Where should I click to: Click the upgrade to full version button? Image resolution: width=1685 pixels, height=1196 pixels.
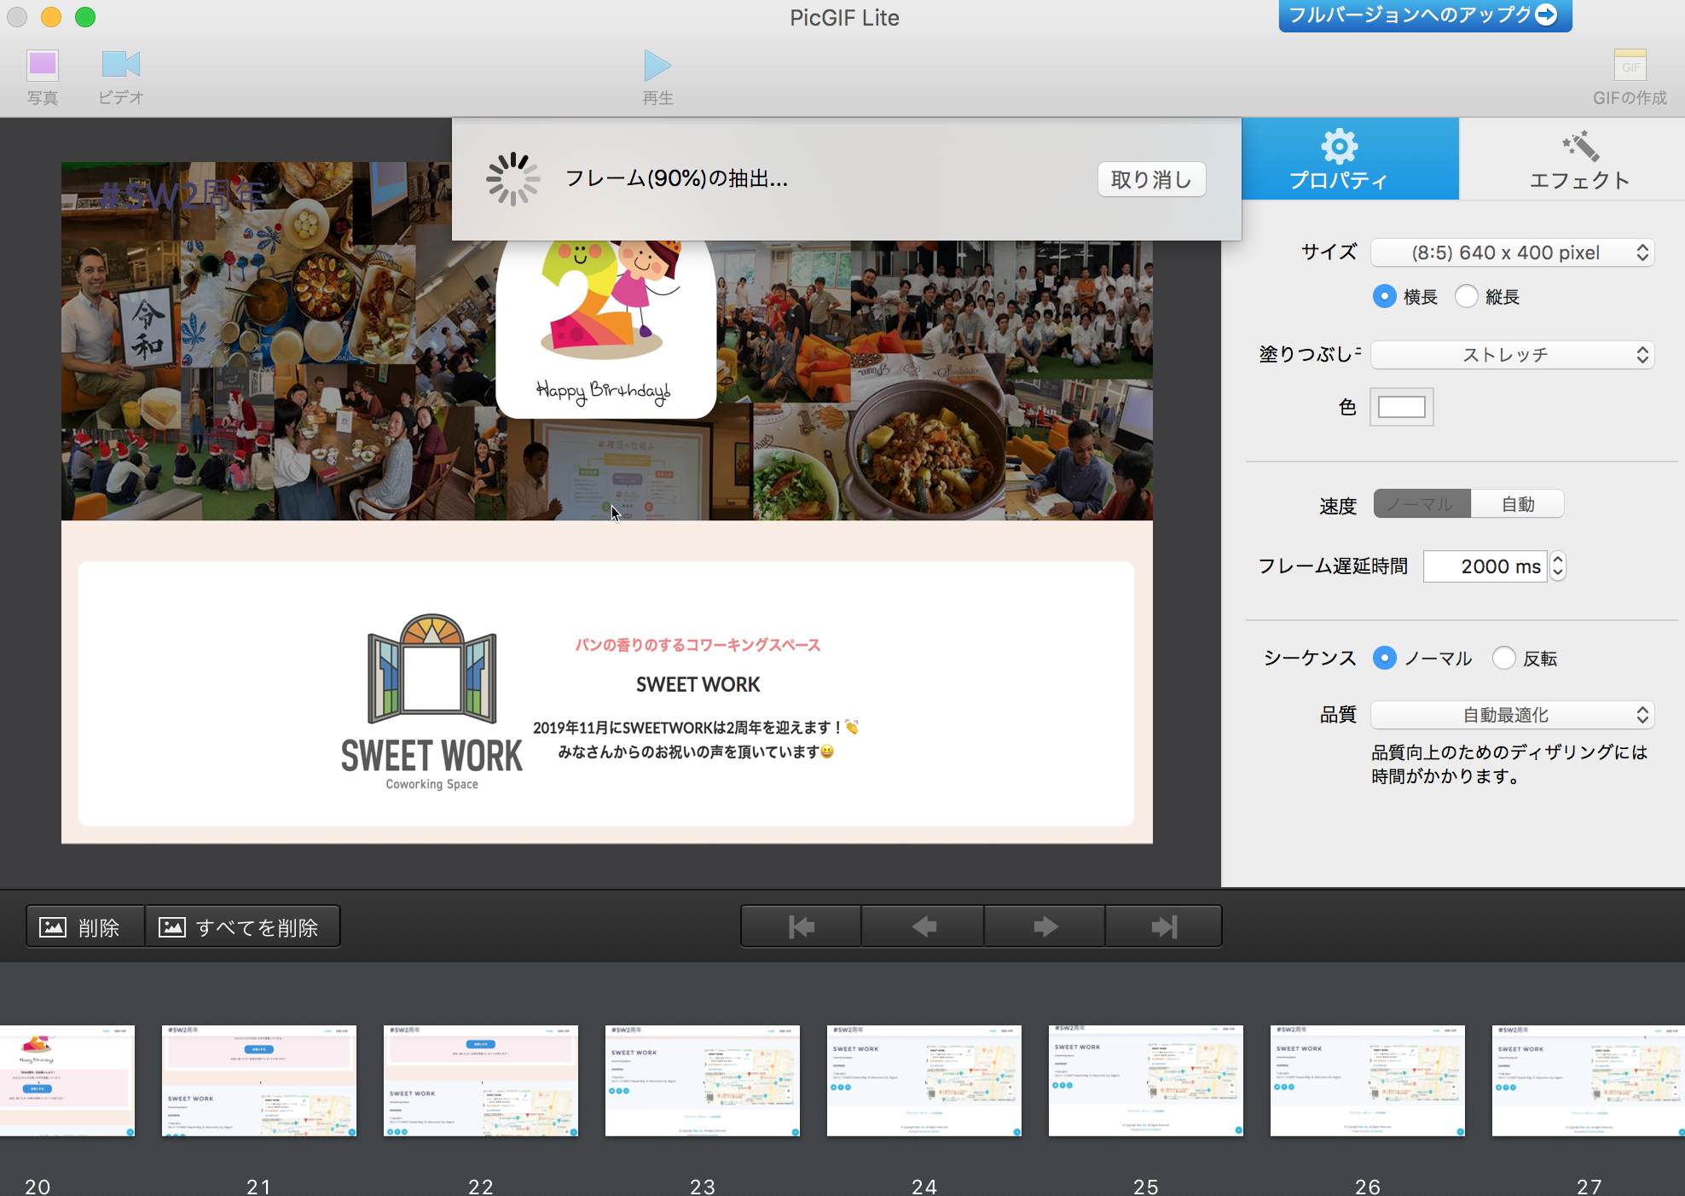(x=1424, y=15)
